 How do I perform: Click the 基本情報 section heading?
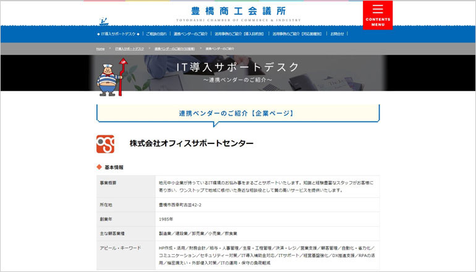coord(114,168)
